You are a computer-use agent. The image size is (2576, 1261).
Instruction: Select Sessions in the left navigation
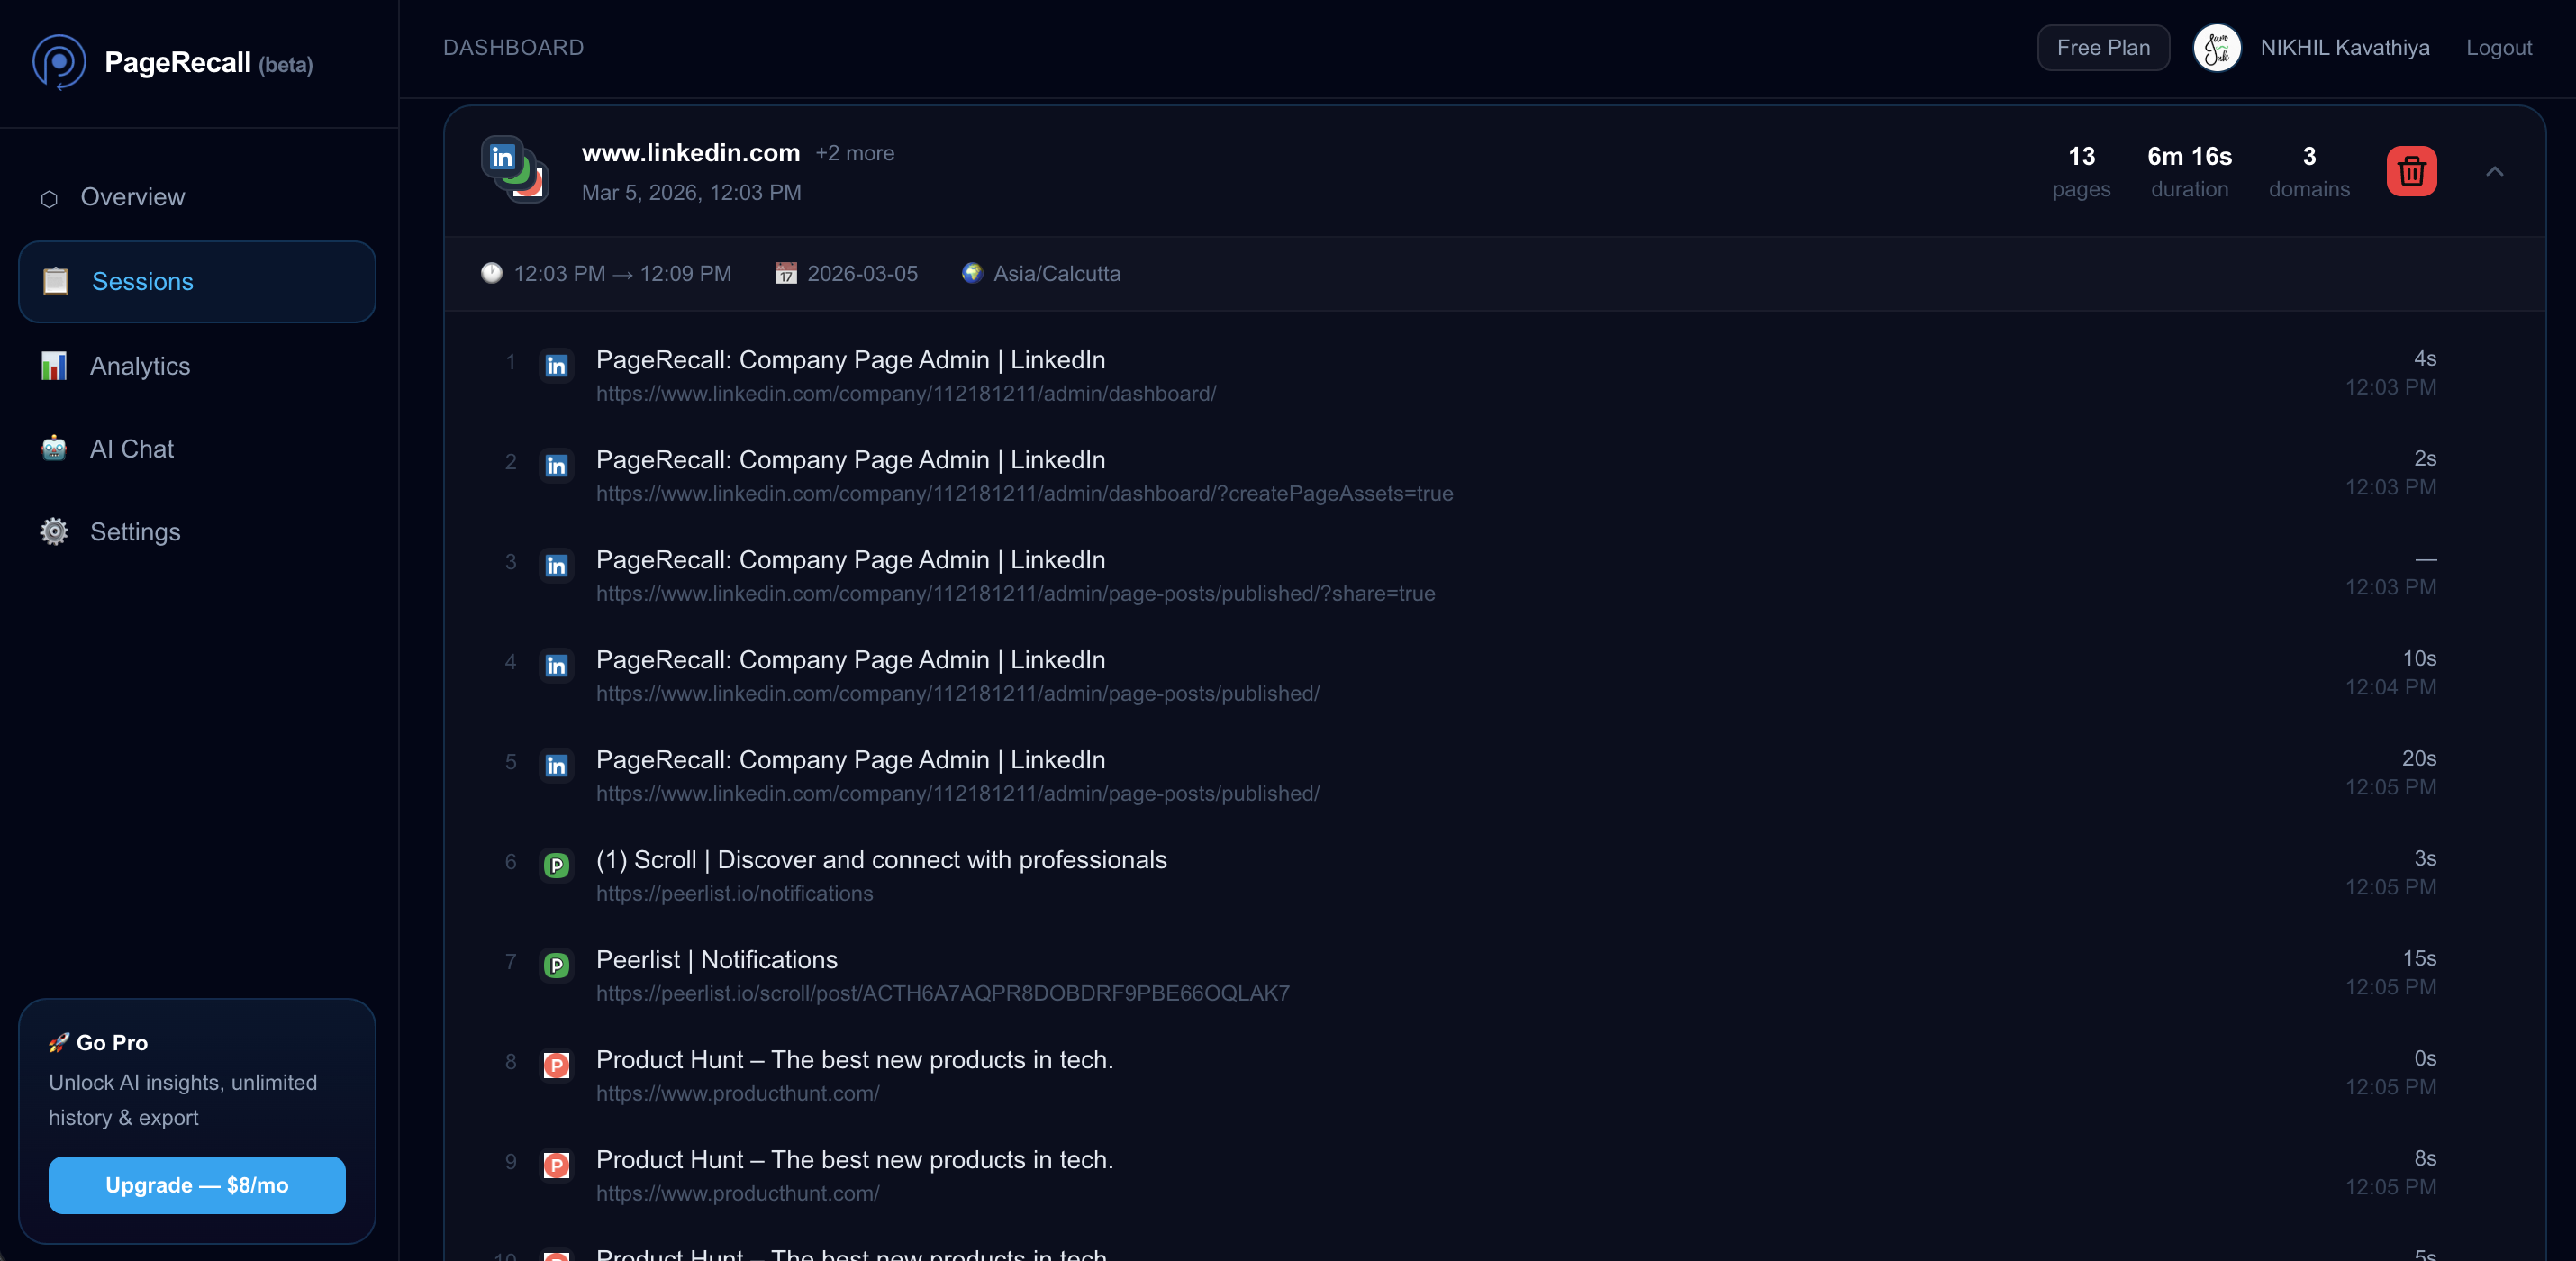click(143, 281)
